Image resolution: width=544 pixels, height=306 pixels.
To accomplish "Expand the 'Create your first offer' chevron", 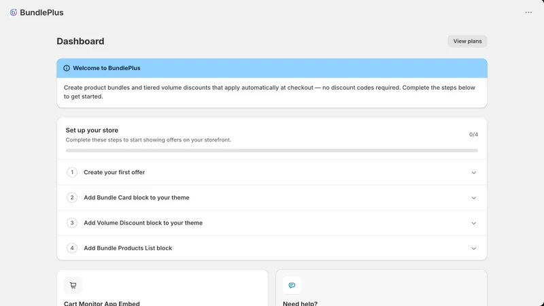I will 473,173.
